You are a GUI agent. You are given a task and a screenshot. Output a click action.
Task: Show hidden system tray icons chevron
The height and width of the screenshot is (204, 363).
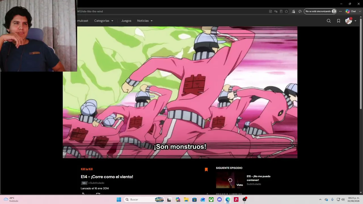[x=320, y=199]
